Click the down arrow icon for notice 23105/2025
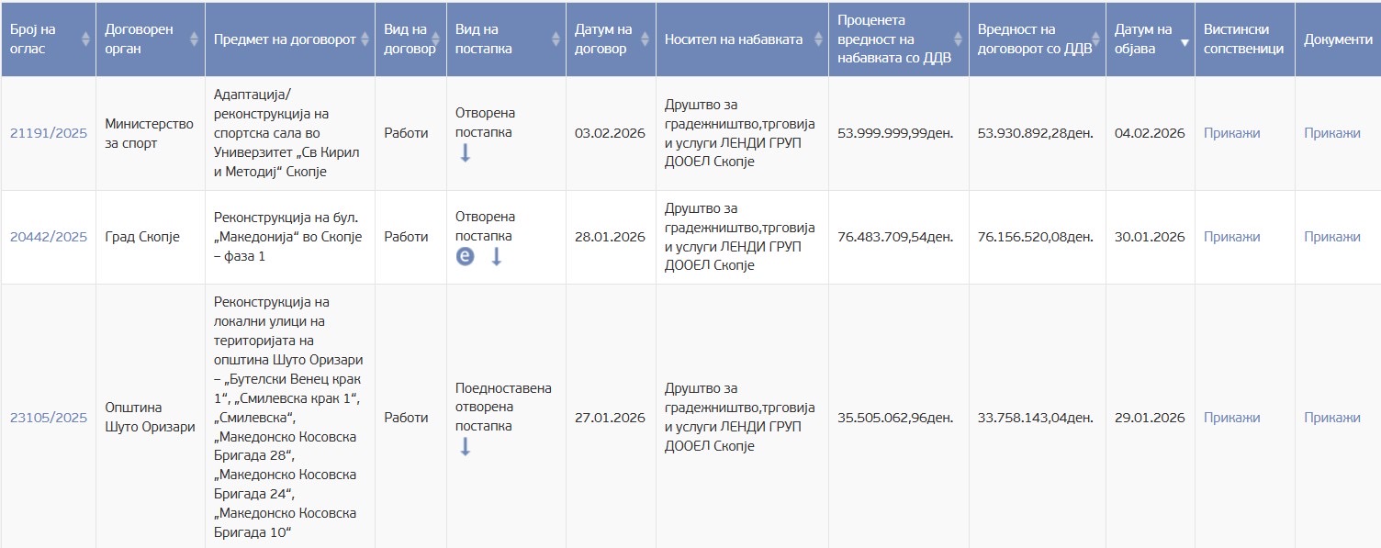This screenshot has height=548, width=1381. point(466,447)
